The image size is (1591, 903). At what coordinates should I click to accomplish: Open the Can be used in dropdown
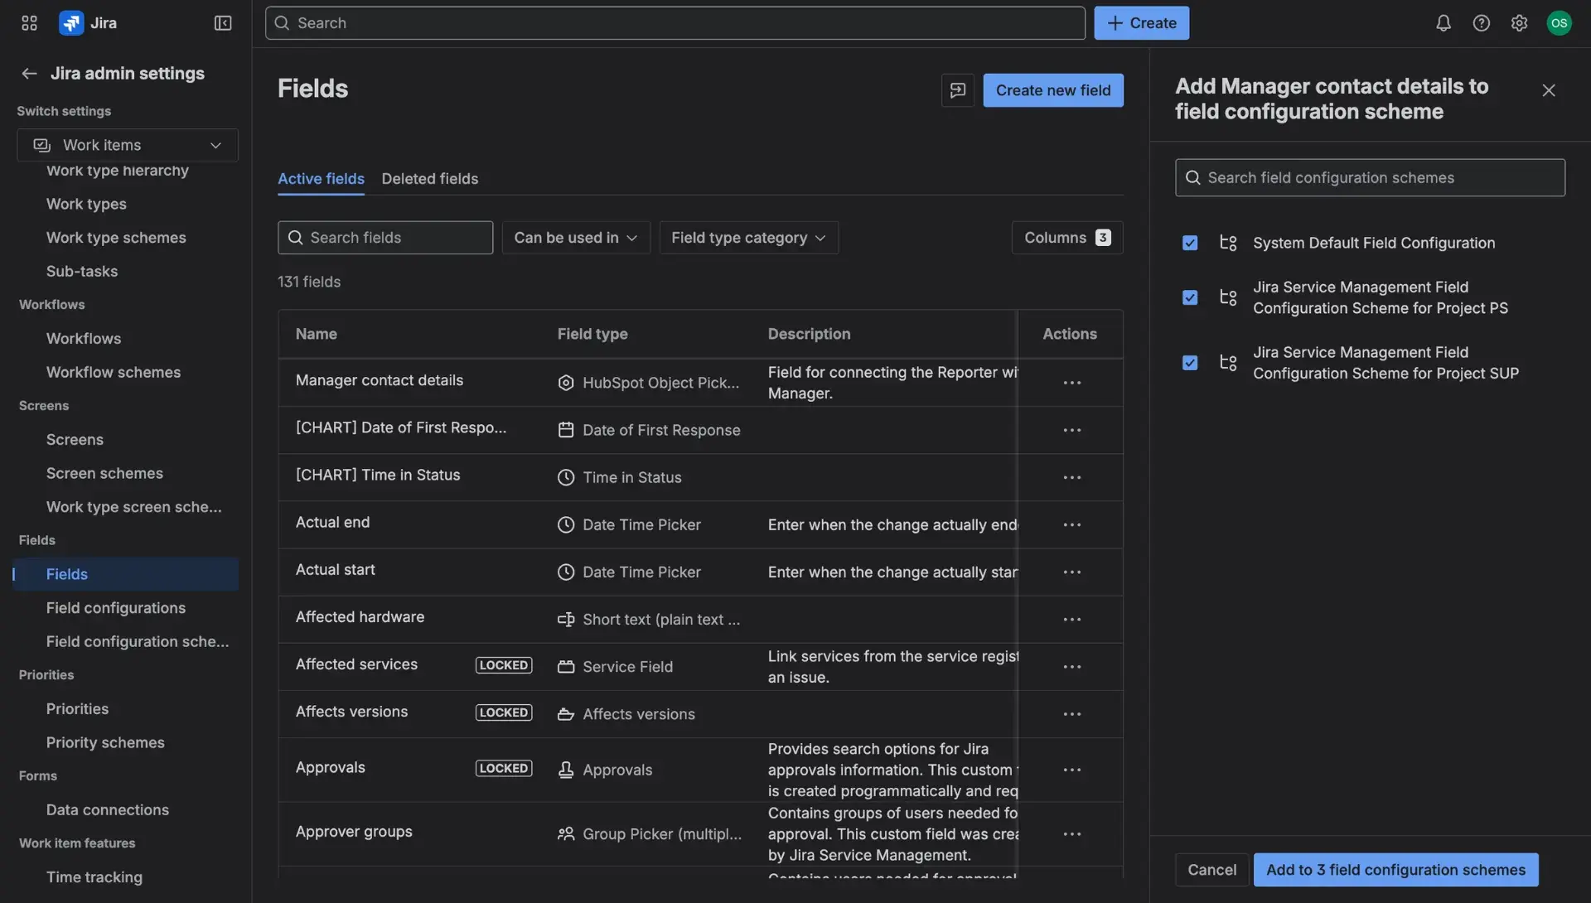(575, 237)
